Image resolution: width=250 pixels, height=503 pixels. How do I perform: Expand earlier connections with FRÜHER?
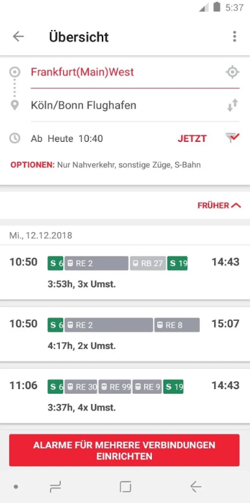219,206
